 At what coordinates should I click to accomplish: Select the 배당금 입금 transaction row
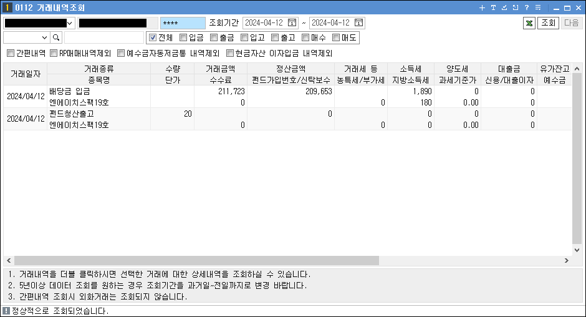pos(287,97)
